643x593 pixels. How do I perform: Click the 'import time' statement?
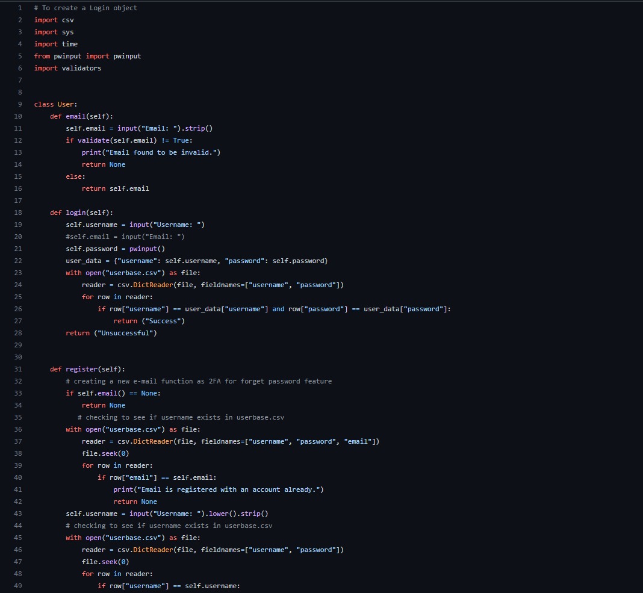(55, 44)
